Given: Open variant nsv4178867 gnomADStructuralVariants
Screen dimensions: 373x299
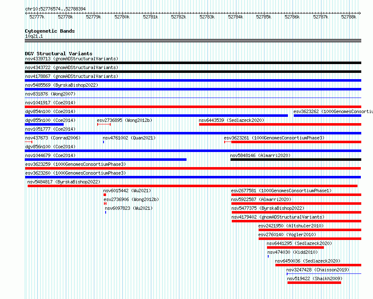Looking at the screenshot, I should (x=72, y=76).
